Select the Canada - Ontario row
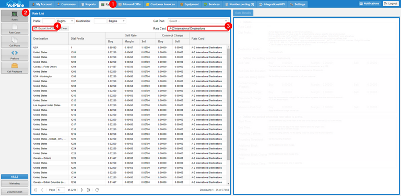Image resolution: width=401 pixels, height=196 pixels. pyautogui.click(x=129, y=158)
